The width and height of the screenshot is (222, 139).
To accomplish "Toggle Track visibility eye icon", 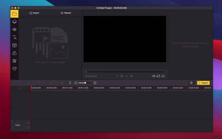I will click(29, 123).
